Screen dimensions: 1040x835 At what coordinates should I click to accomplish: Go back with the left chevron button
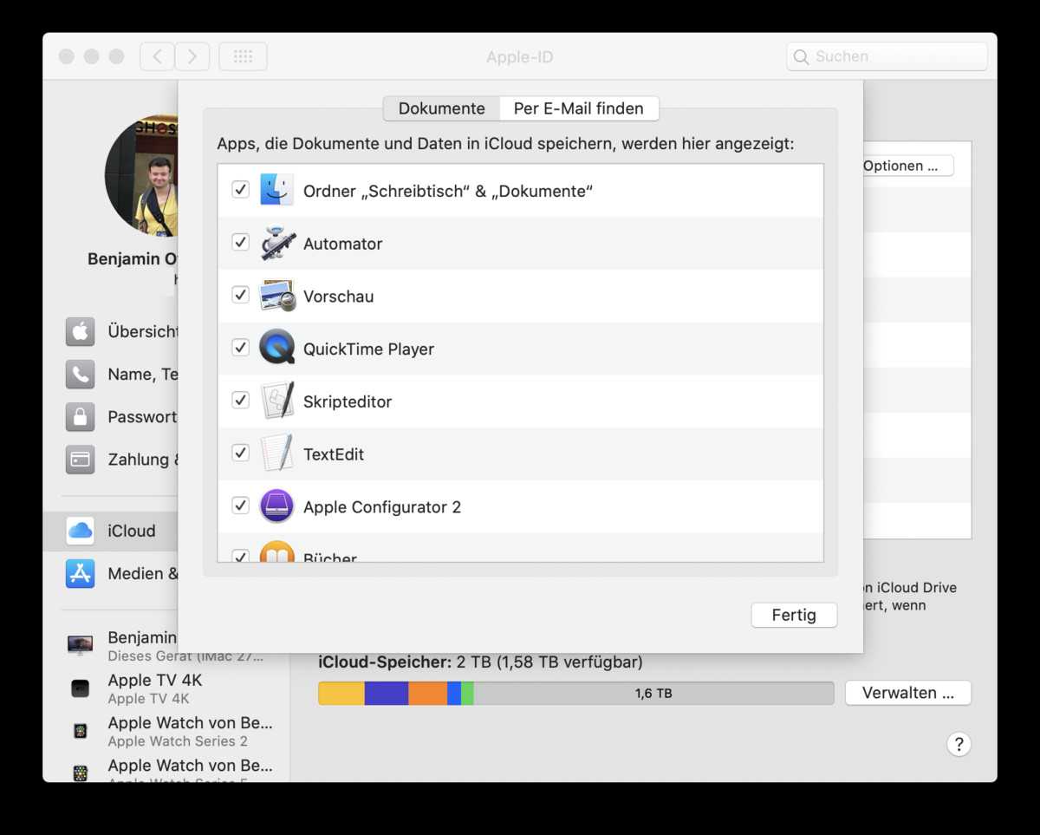point(157,56)
